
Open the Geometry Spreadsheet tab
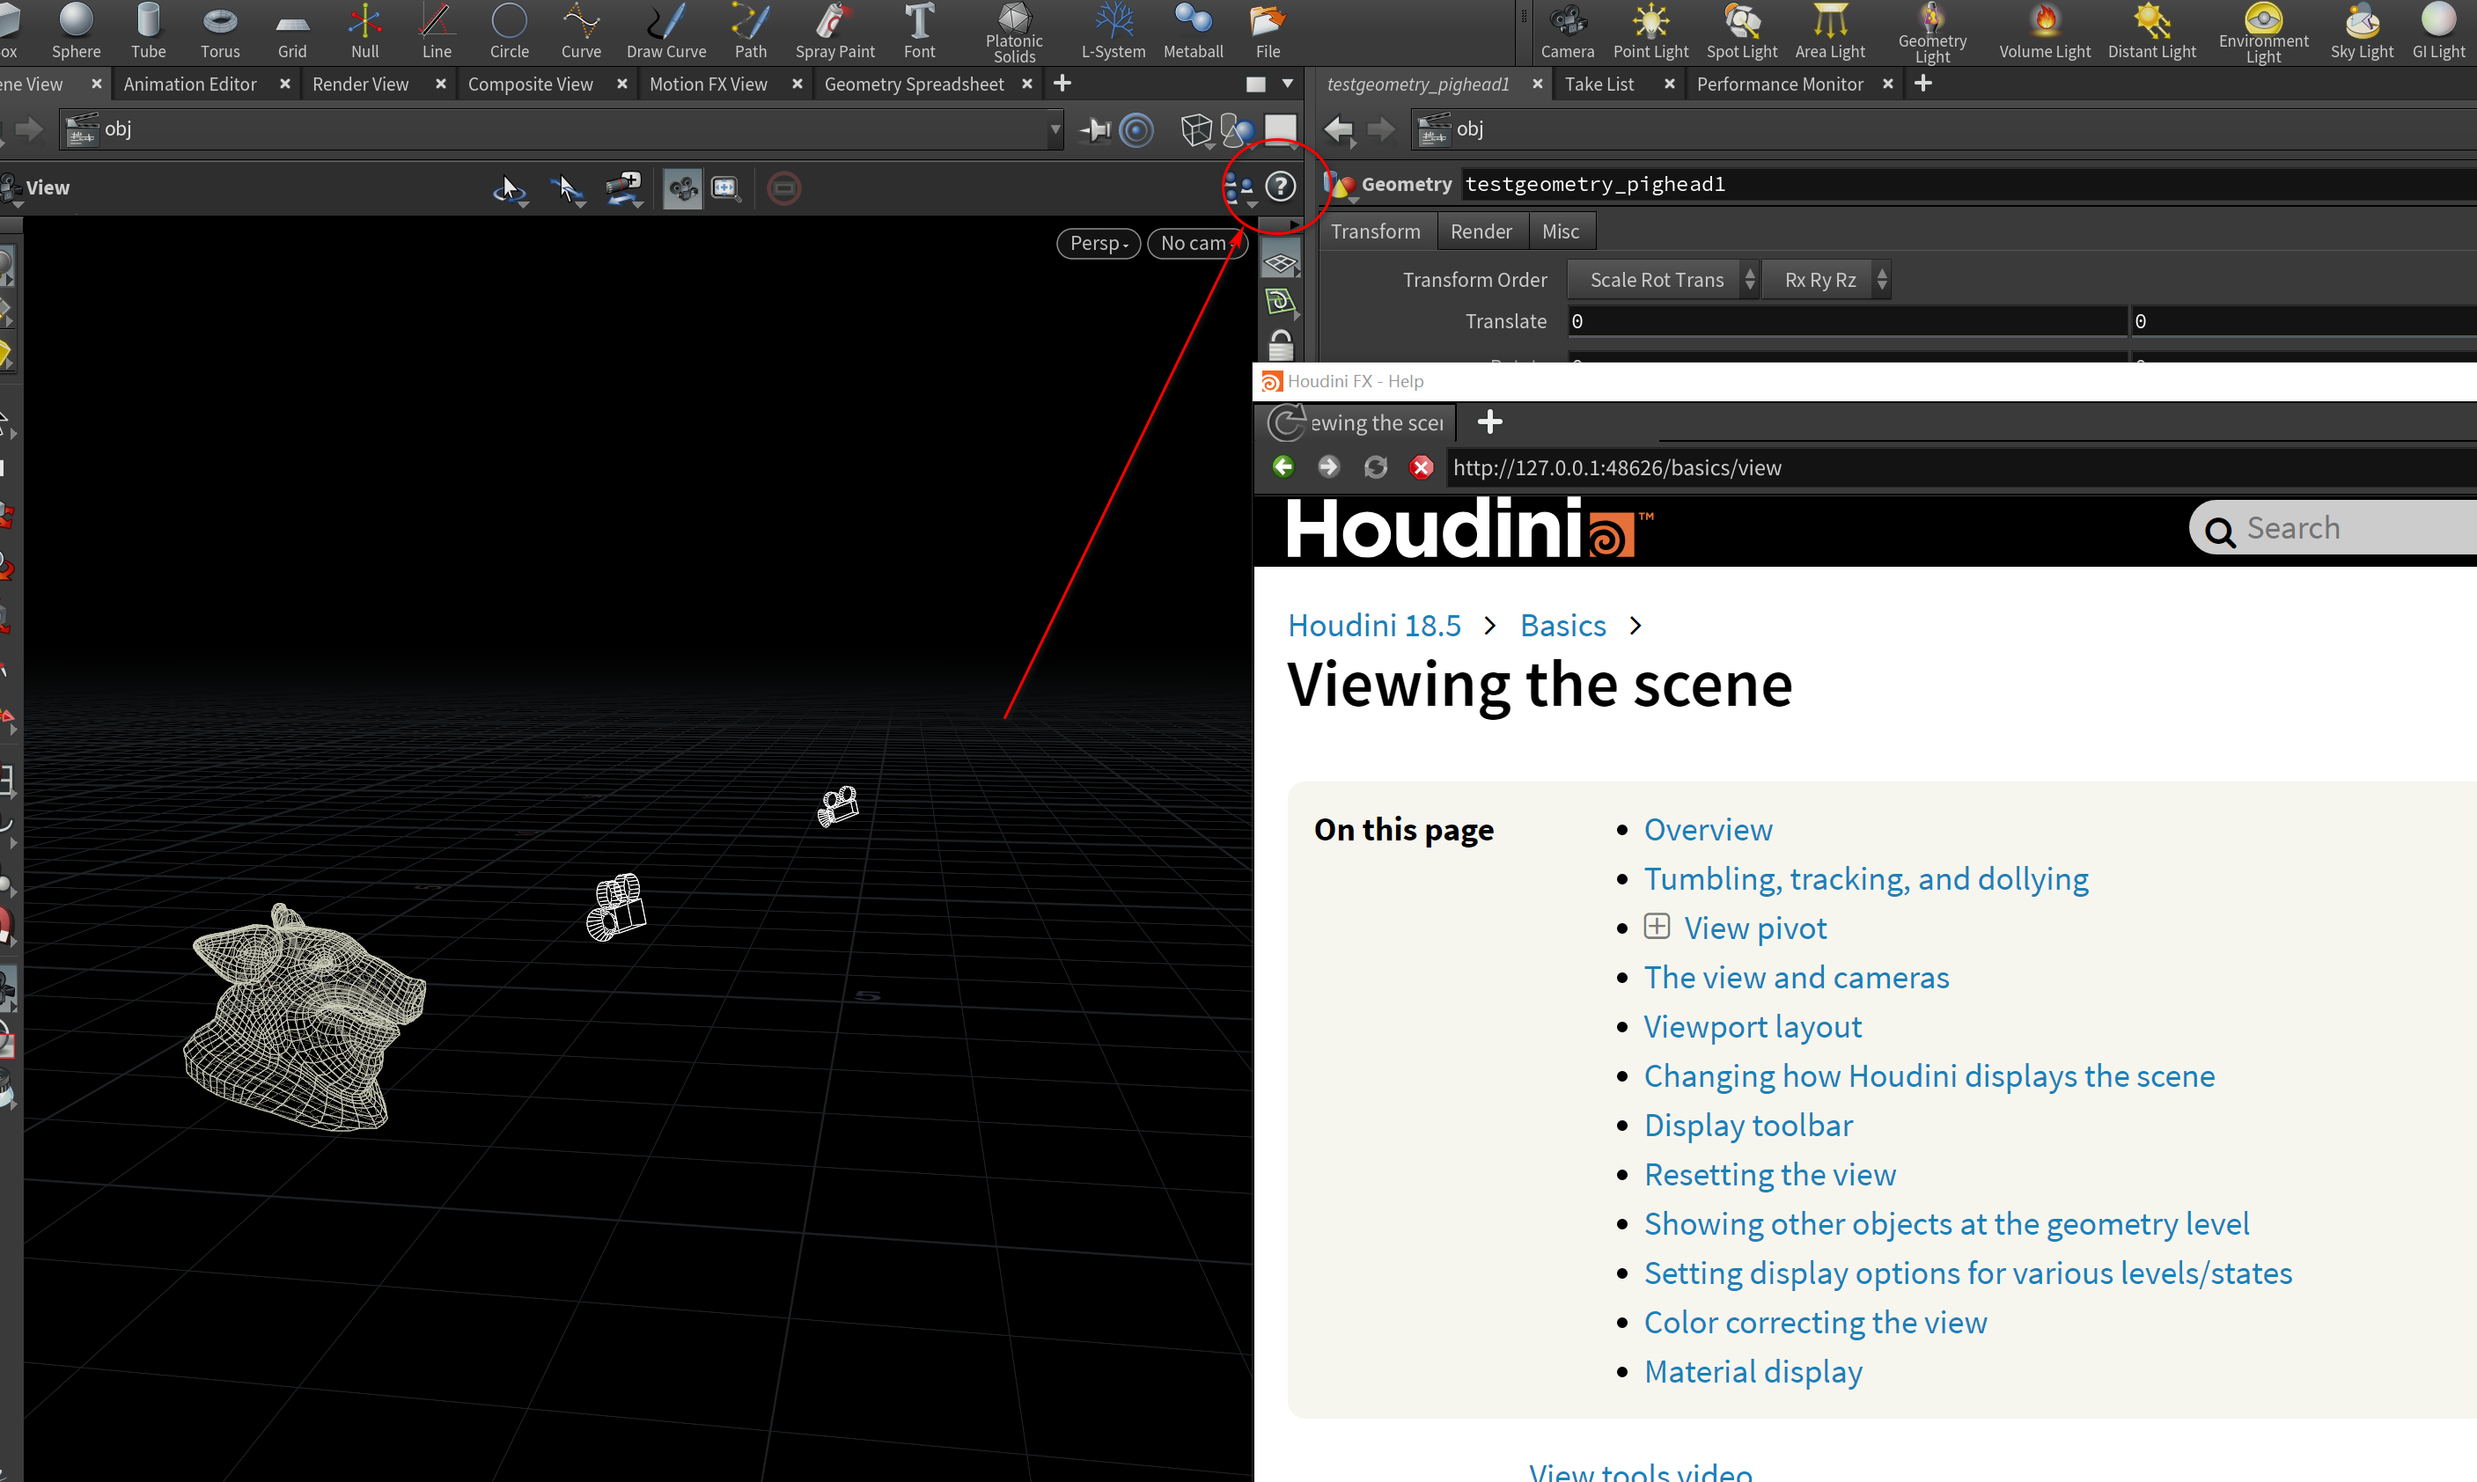pos(915,84)
